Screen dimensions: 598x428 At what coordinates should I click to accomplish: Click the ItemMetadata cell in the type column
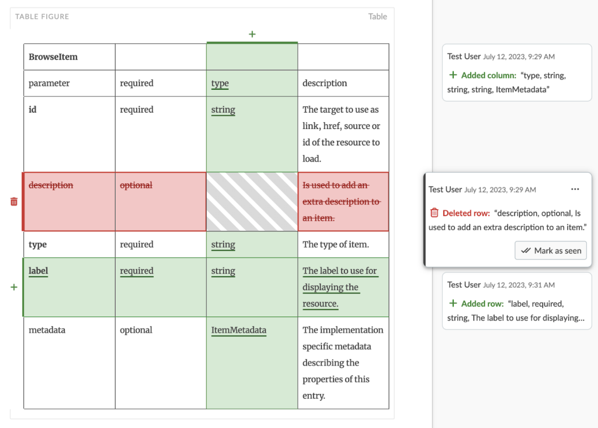[x=239, y=330]
